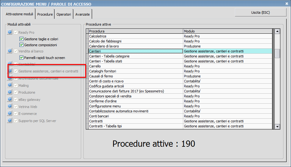
Task: Switch to the Procedure tab
Action: 45,14
